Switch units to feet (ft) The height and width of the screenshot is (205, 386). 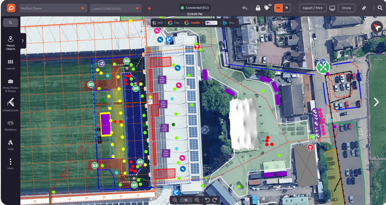tap(287, 8)
